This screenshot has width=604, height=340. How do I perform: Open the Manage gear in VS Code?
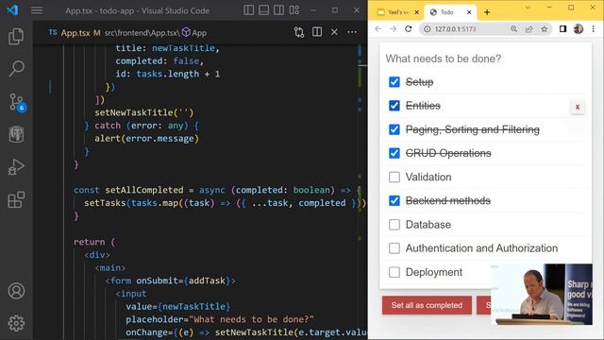(16, 323)
